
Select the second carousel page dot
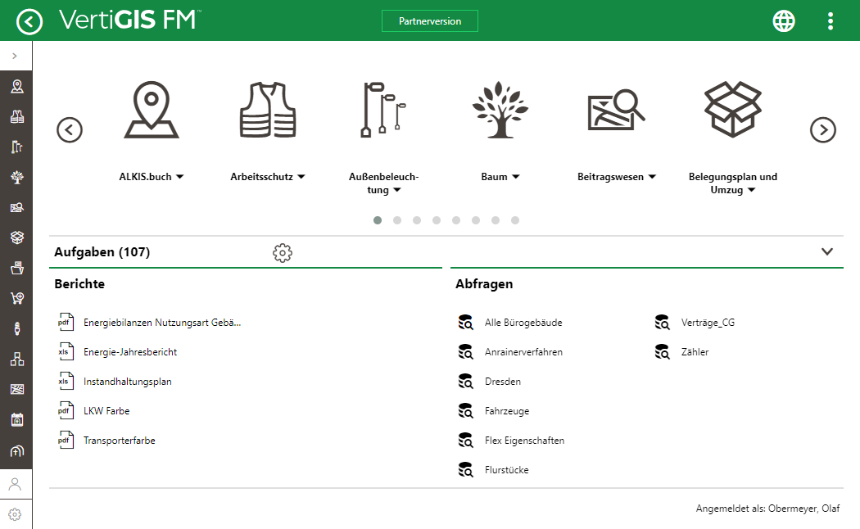click(x=397, y=220)
